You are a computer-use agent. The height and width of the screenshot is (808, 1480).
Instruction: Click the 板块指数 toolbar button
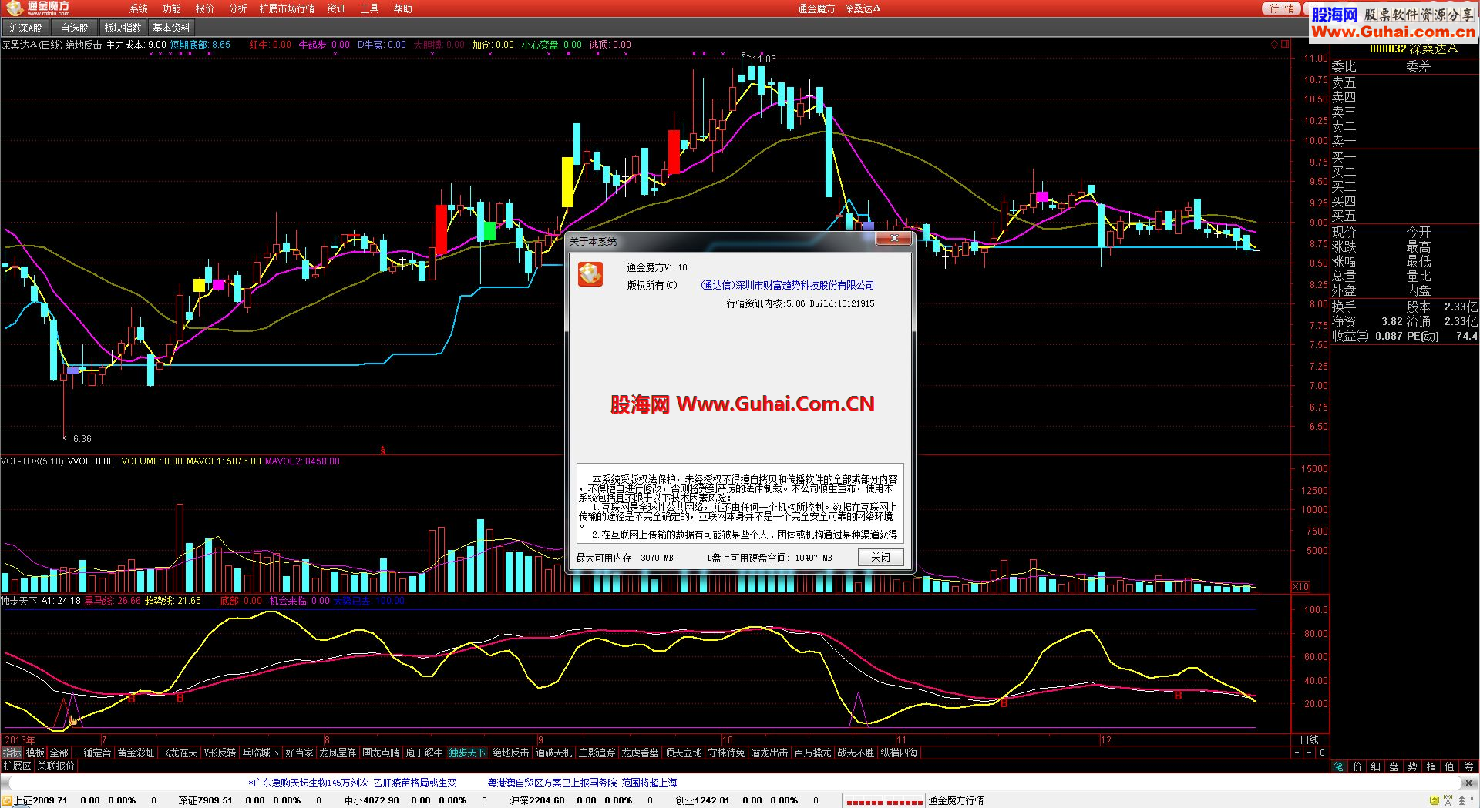pos(123,28)
